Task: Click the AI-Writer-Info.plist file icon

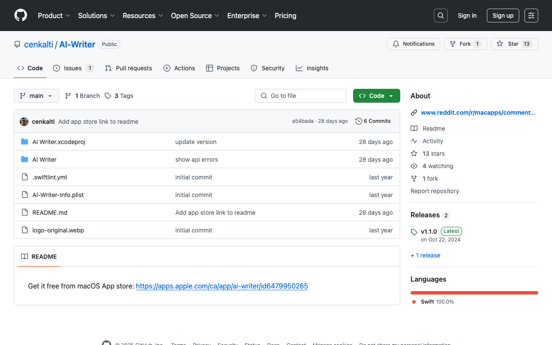Action: (25, 194)
